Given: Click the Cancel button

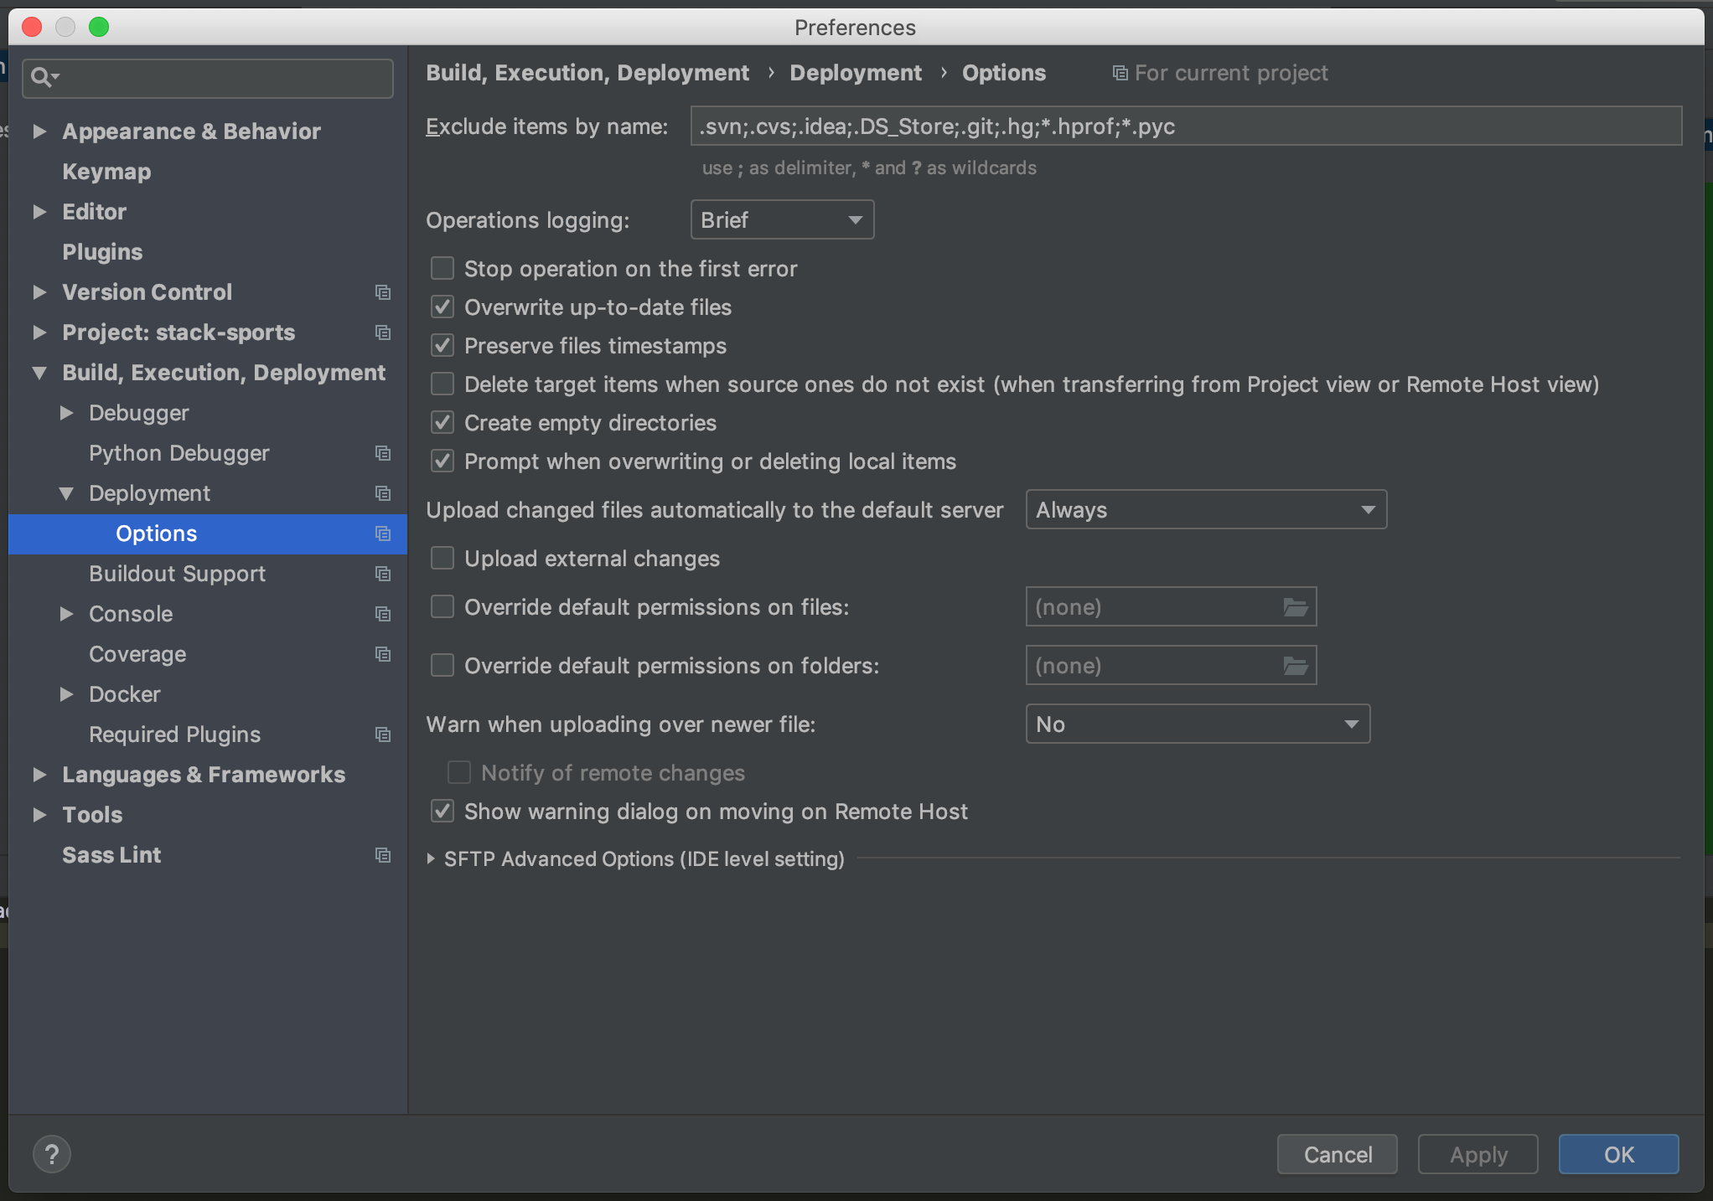Looking at the screenshot, I should pos(1337,1154).
